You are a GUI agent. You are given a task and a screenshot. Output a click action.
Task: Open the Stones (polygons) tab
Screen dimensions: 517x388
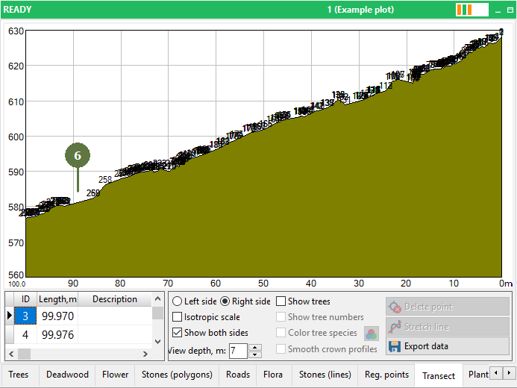(x=178, y=375)
